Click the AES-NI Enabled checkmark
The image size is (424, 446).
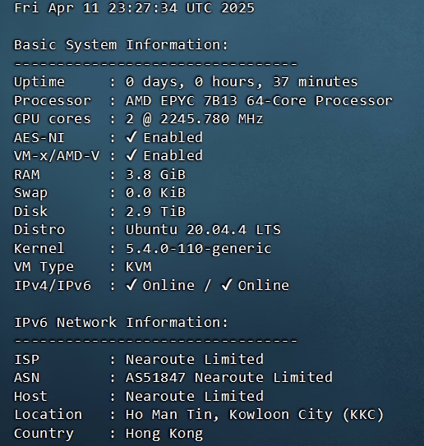131,137
